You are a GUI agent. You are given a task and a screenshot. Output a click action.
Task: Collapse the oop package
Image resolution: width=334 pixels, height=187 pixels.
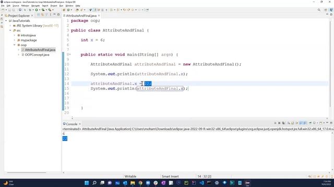click(15, 45)
